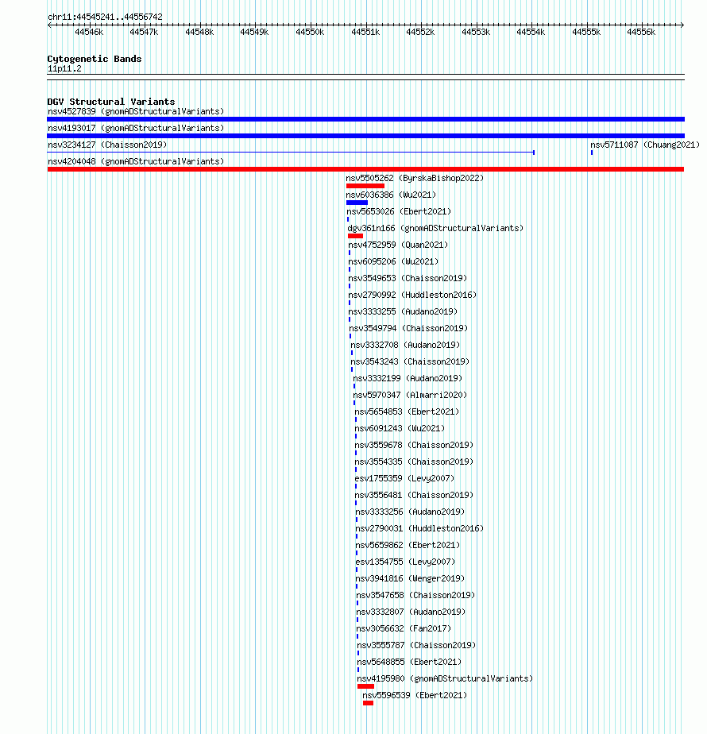The height and width of the screenshot is (734, 707).
Task: Click the red bar under nsv5596539
Action: pos(368,703)
